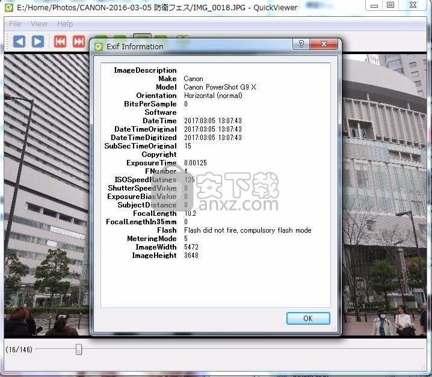Click the SubSecTimeOriginal value 15

point(188,146)
